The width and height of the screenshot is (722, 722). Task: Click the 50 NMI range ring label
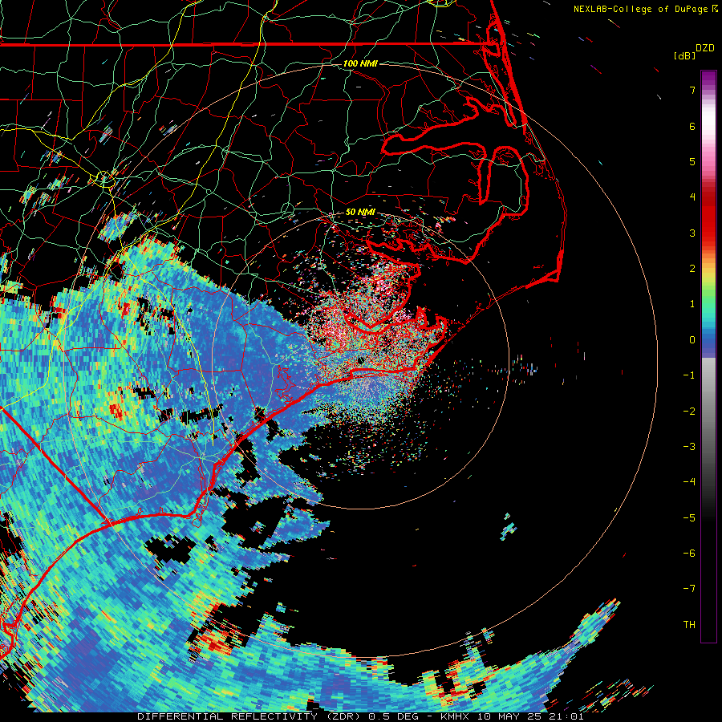tap(360, 213)
